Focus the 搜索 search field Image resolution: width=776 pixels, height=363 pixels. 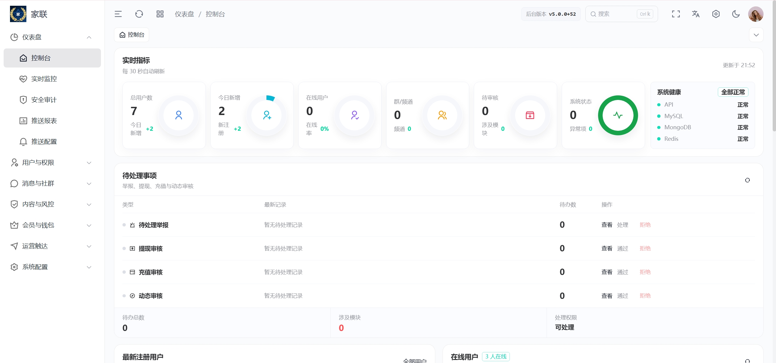[x=621, y=14]
